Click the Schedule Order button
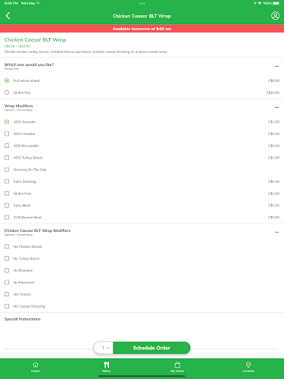The height and width of the screenshot is (379, 284). (x=151, y=348)
